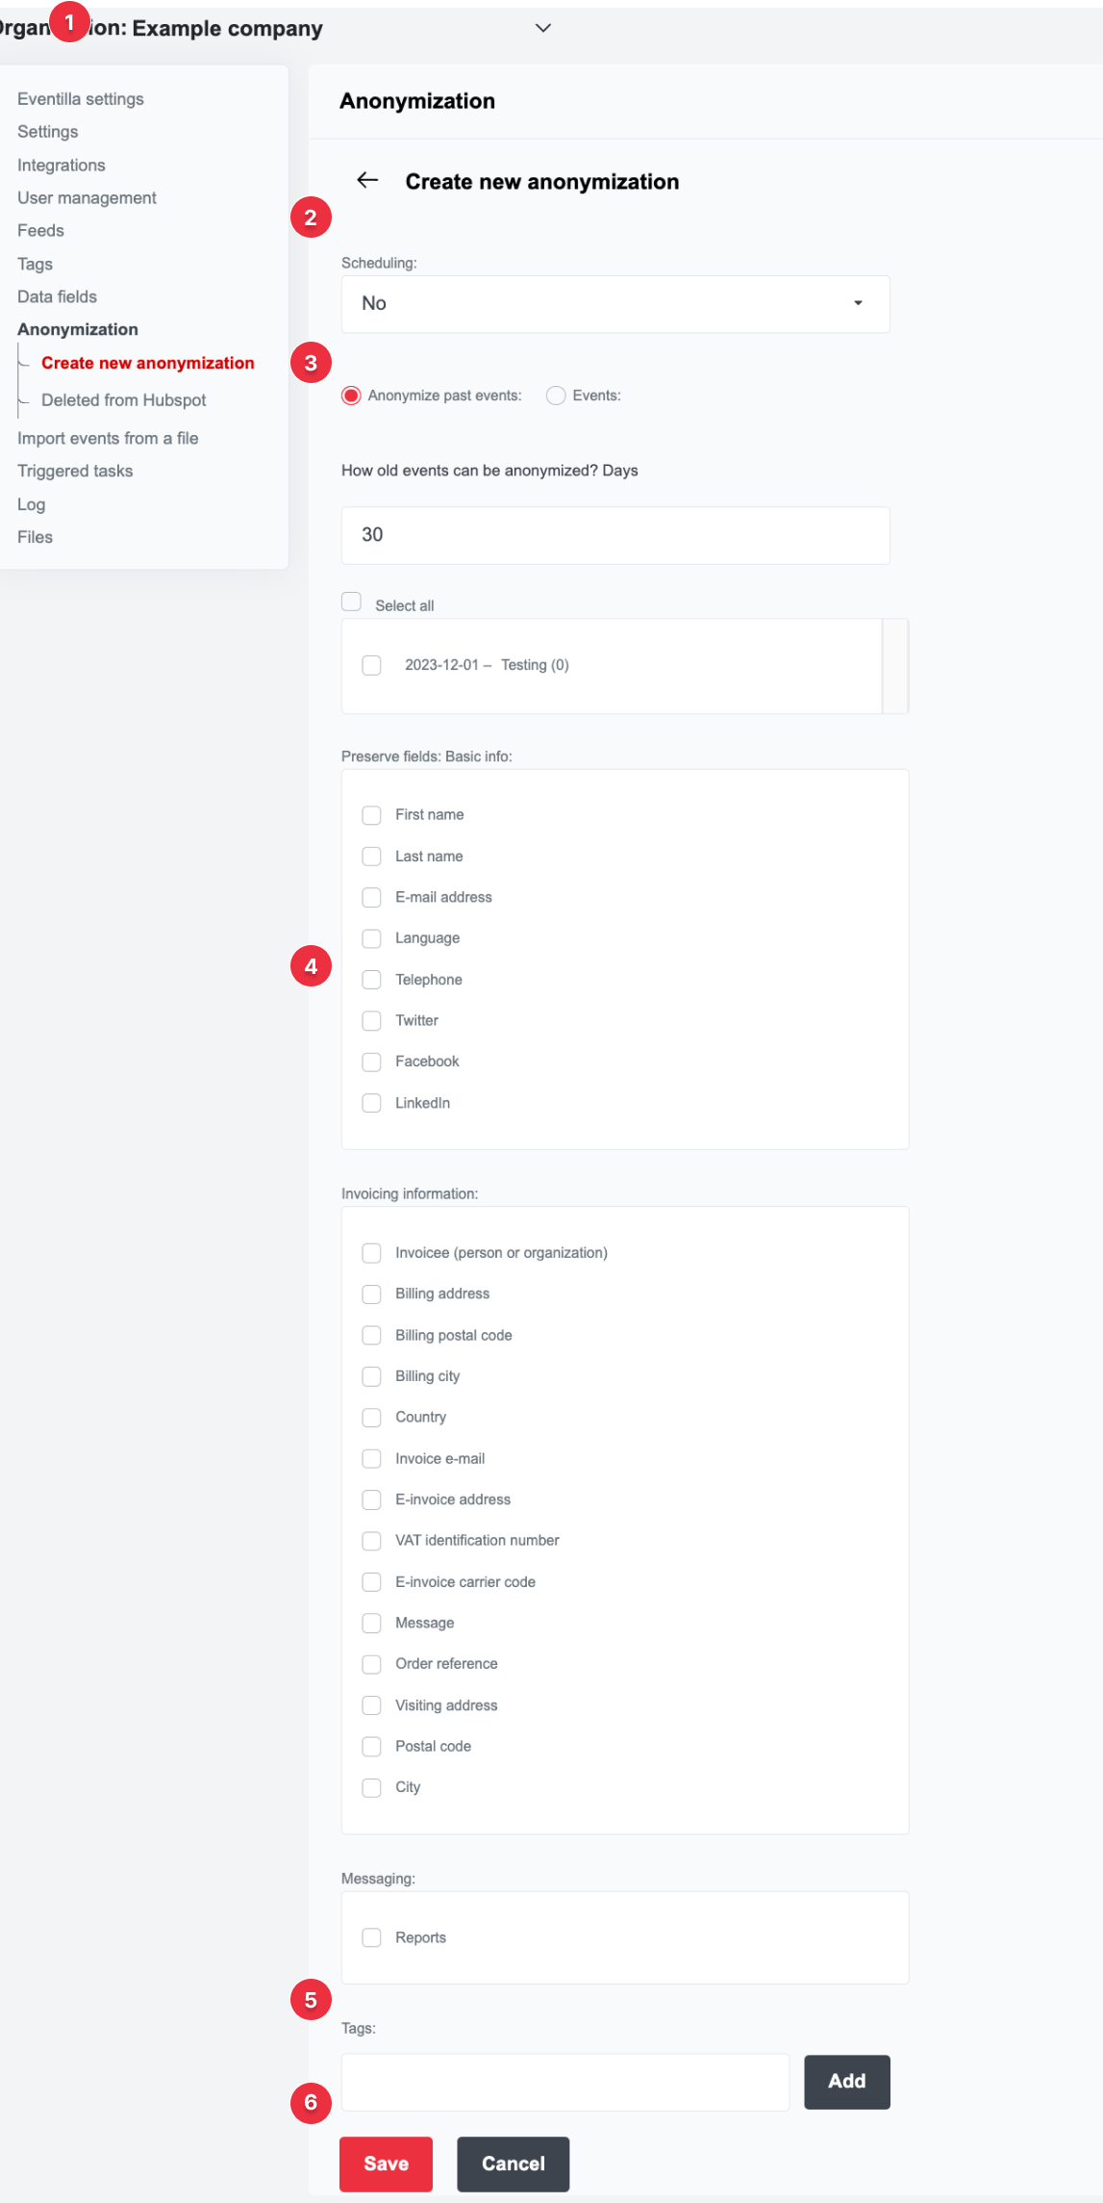Check the LinkedIn checkbox

point(372,1103)
